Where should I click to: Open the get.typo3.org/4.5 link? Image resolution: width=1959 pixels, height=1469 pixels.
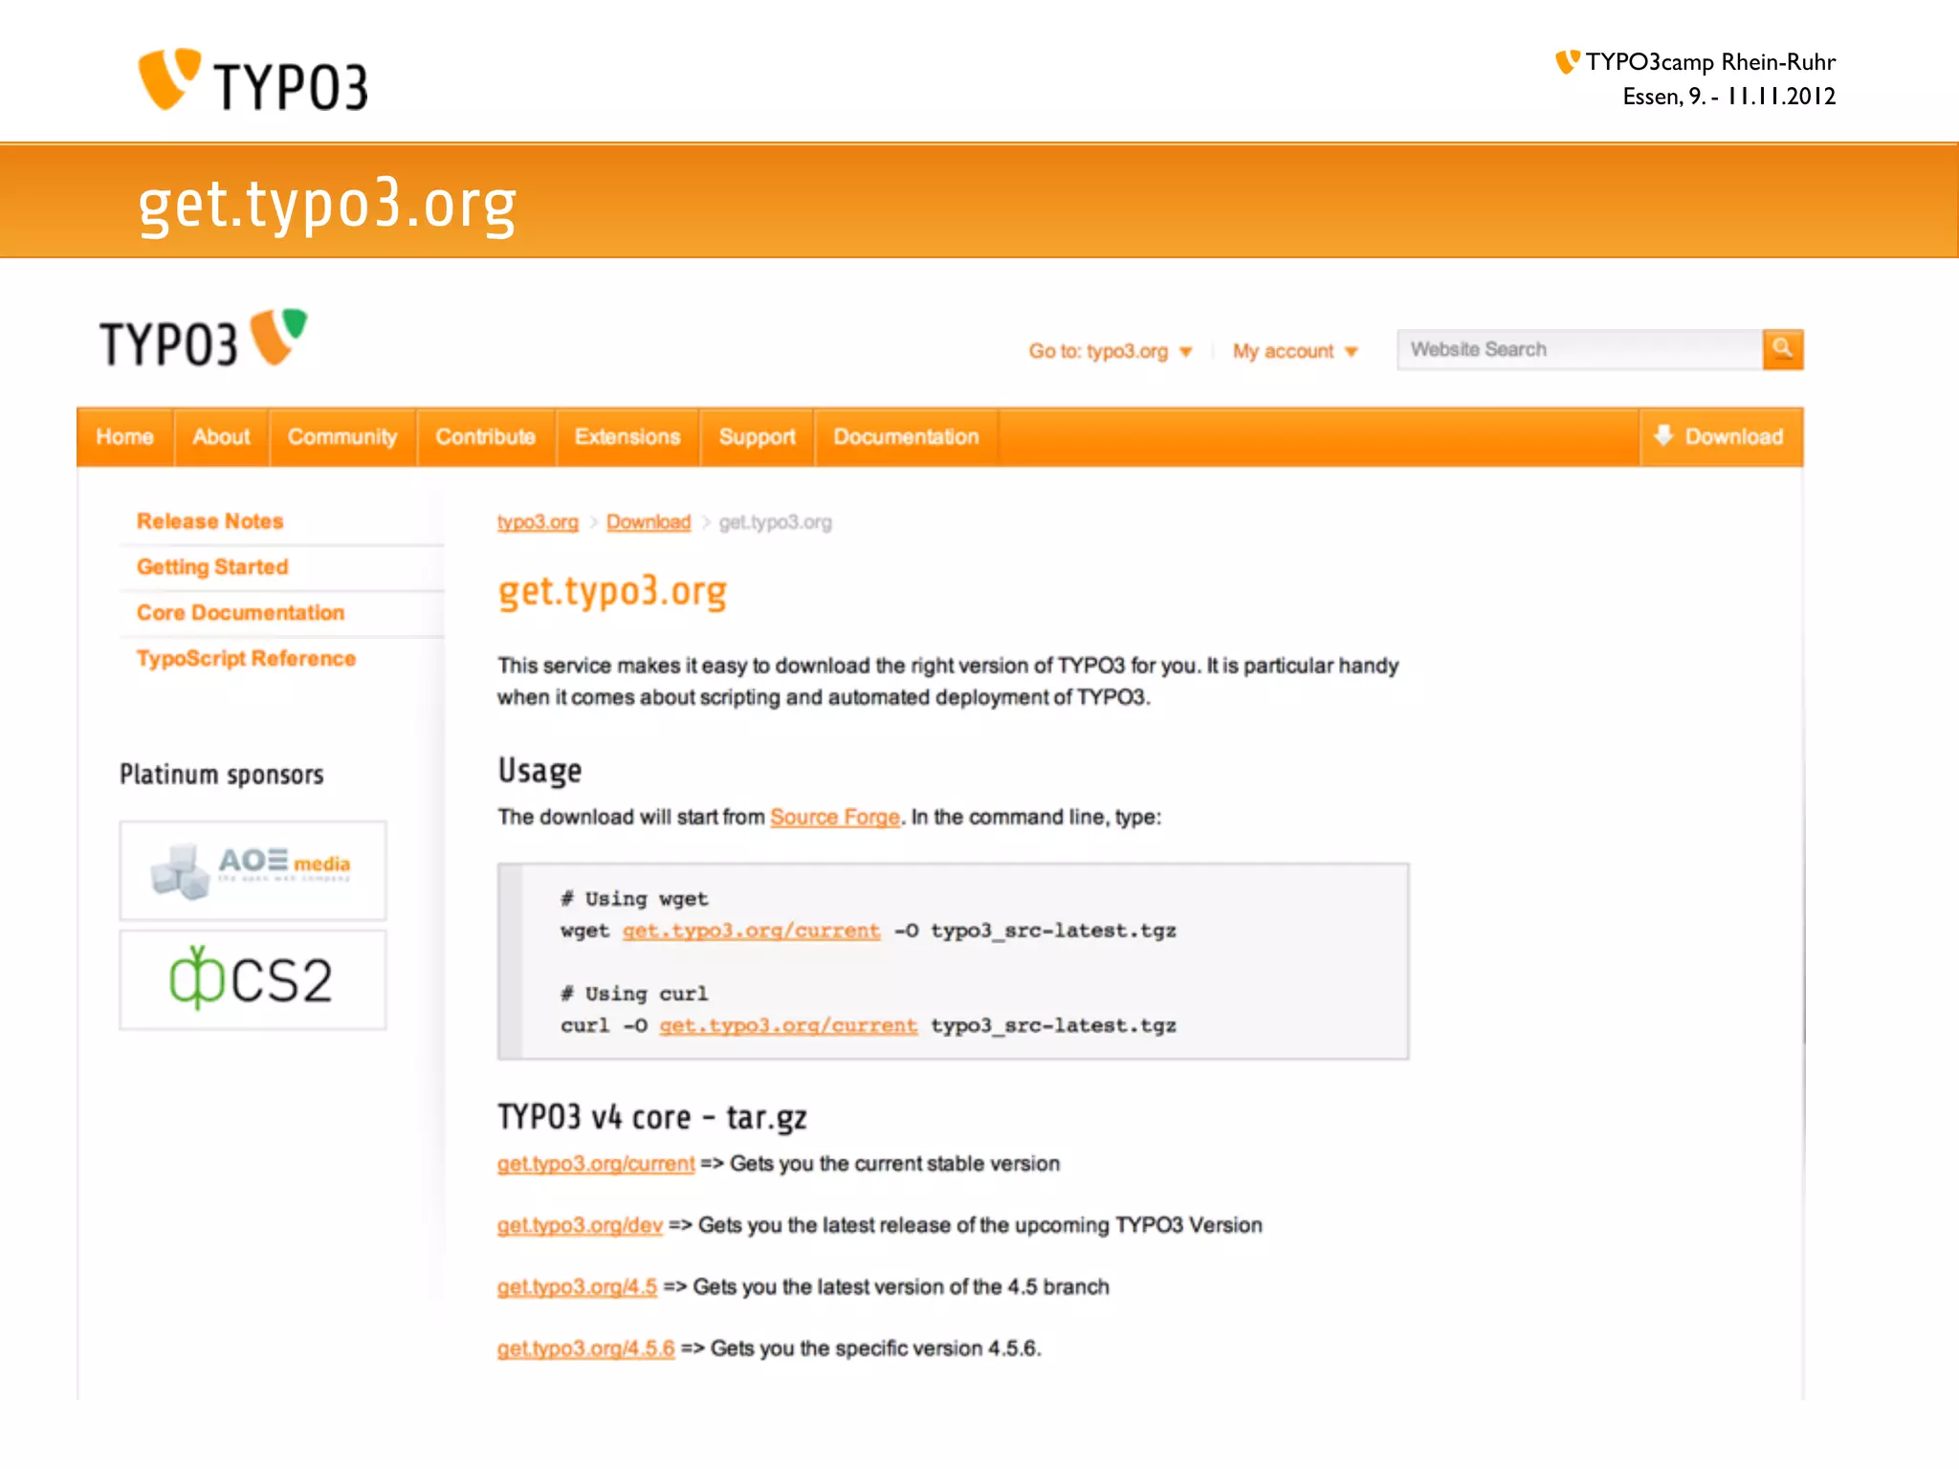click(x=577, y=1287)
